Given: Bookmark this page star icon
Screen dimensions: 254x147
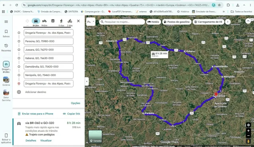Looking at the screenshot, I should [x=219, y=5].
